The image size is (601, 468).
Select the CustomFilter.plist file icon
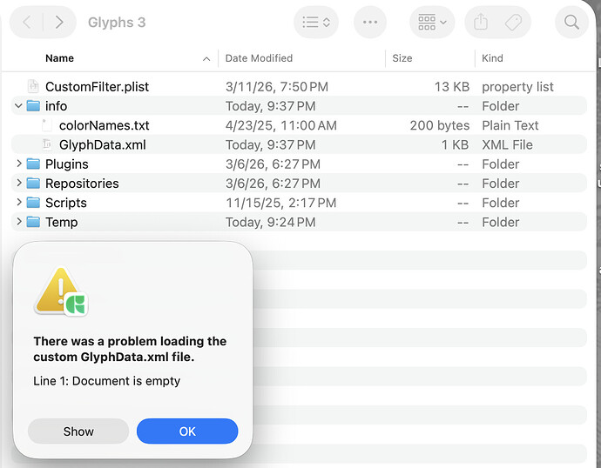pos(33,86)
